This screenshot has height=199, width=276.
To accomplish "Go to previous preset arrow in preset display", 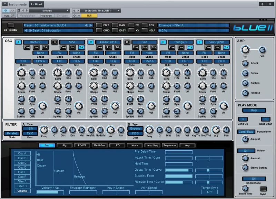I will click(x=86, y=25).
